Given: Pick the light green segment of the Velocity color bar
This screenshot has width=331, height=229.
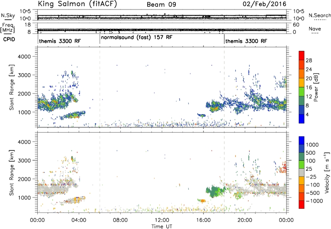Looking at the screenshot, I should (x=302, y=165).
